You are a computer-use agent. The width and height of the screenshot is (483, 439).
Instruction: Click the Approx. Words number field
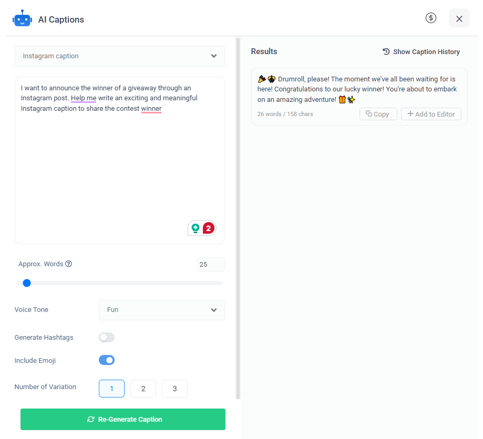click(211, 265)
